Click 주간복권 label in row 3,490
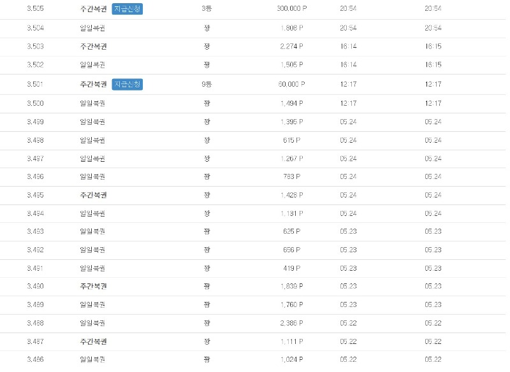 [93, 286]
